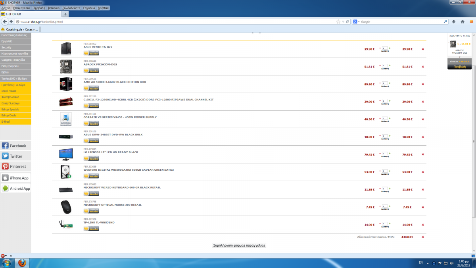
Task: Decrease ASROCK FM2A55M-DGS quantity with minus
Action: tap(380, 66)
